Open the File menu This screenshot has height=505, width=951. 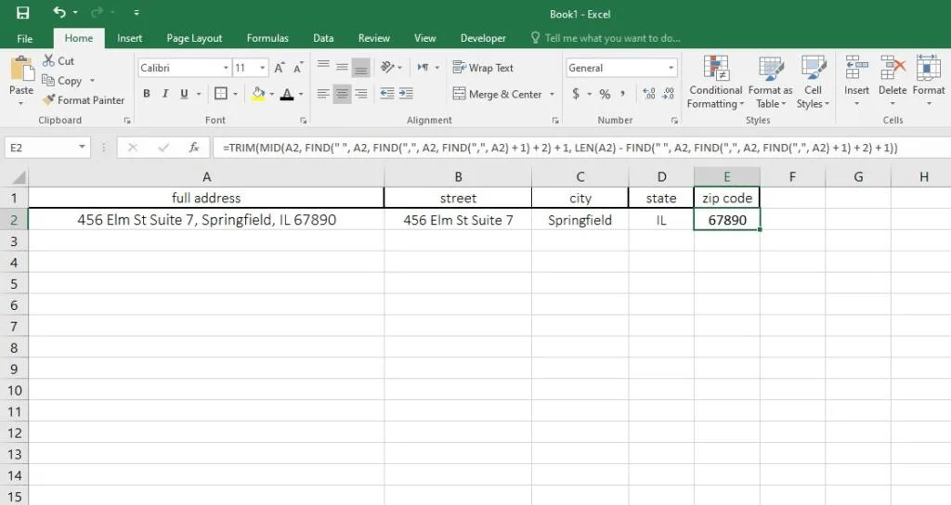point(25,38)
